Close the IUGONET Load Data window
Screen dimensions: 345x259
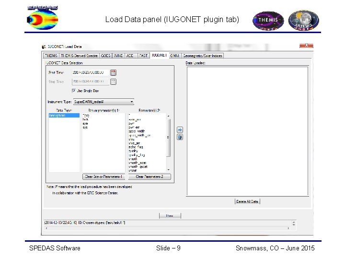pos(306,46)
